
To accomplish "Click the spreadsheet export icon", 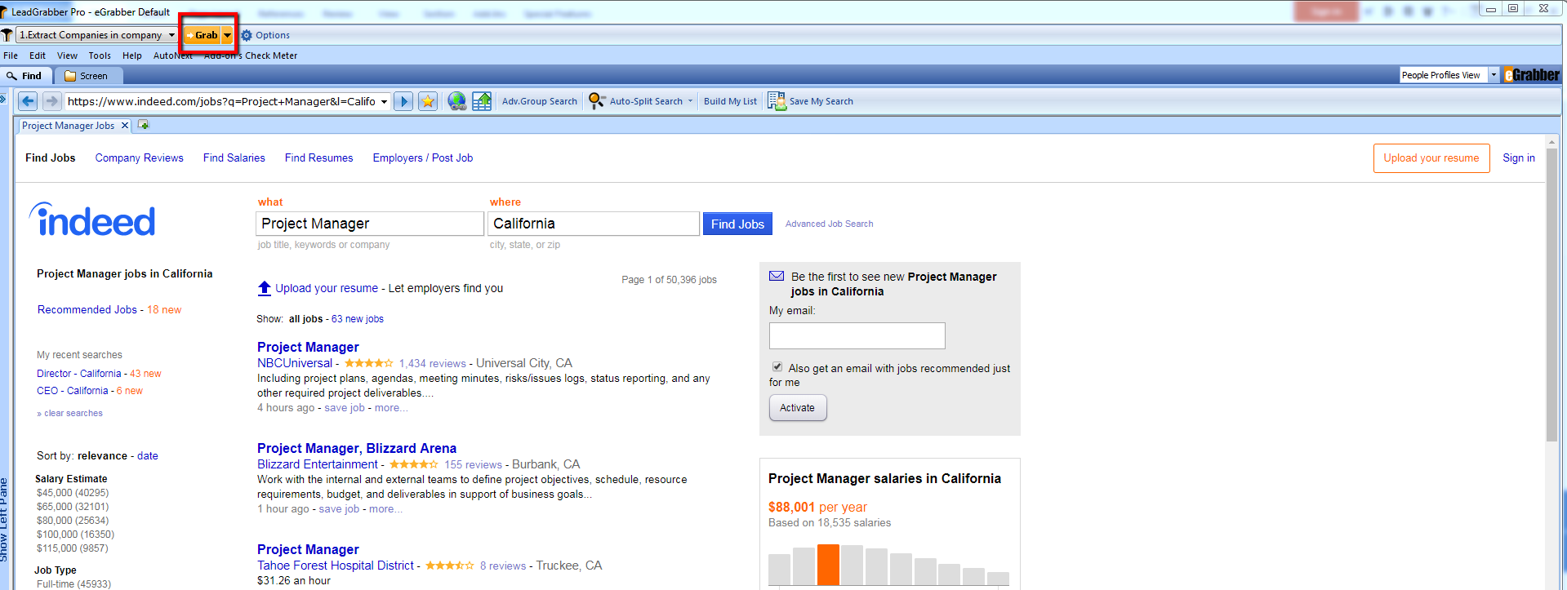I will click(482, 101).
